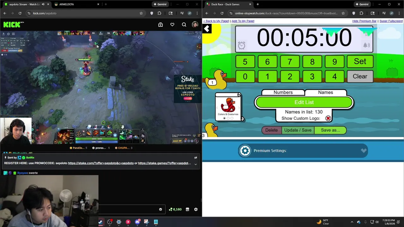Open Kick browse video icon
404x227 pixels.
pos(160,25)
